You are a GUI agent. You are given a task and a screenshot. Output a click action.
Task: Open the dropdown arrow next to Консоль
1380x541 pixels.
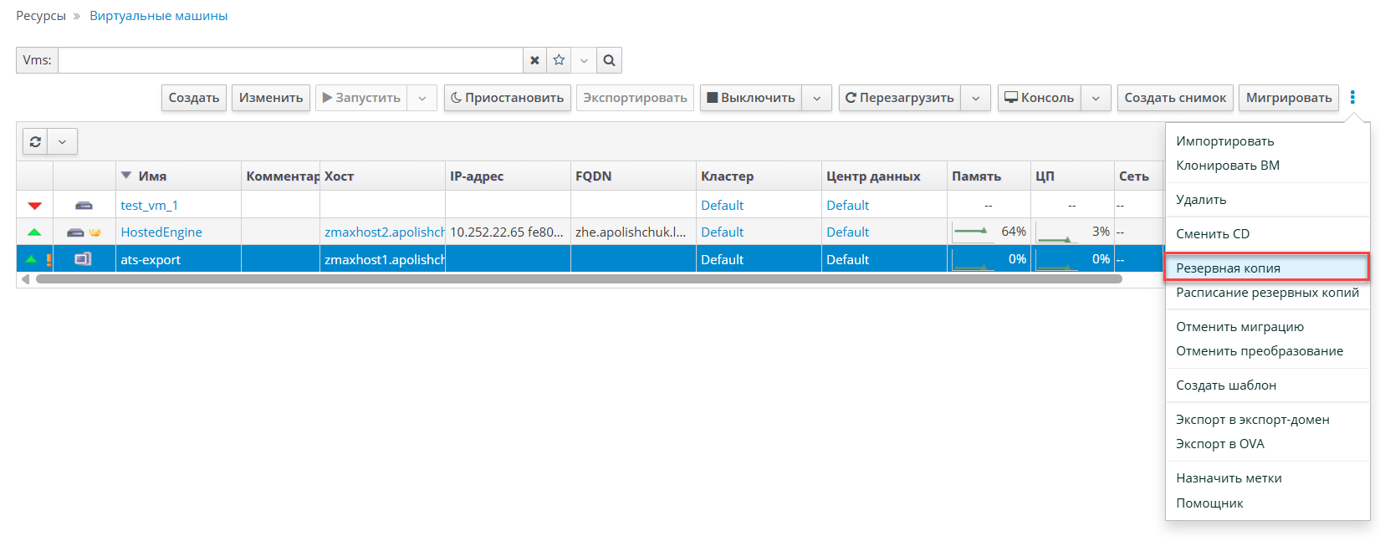coord(1096,98)
